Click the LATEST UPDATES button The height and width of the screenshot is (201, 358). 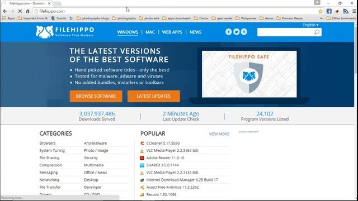[154, 96]
